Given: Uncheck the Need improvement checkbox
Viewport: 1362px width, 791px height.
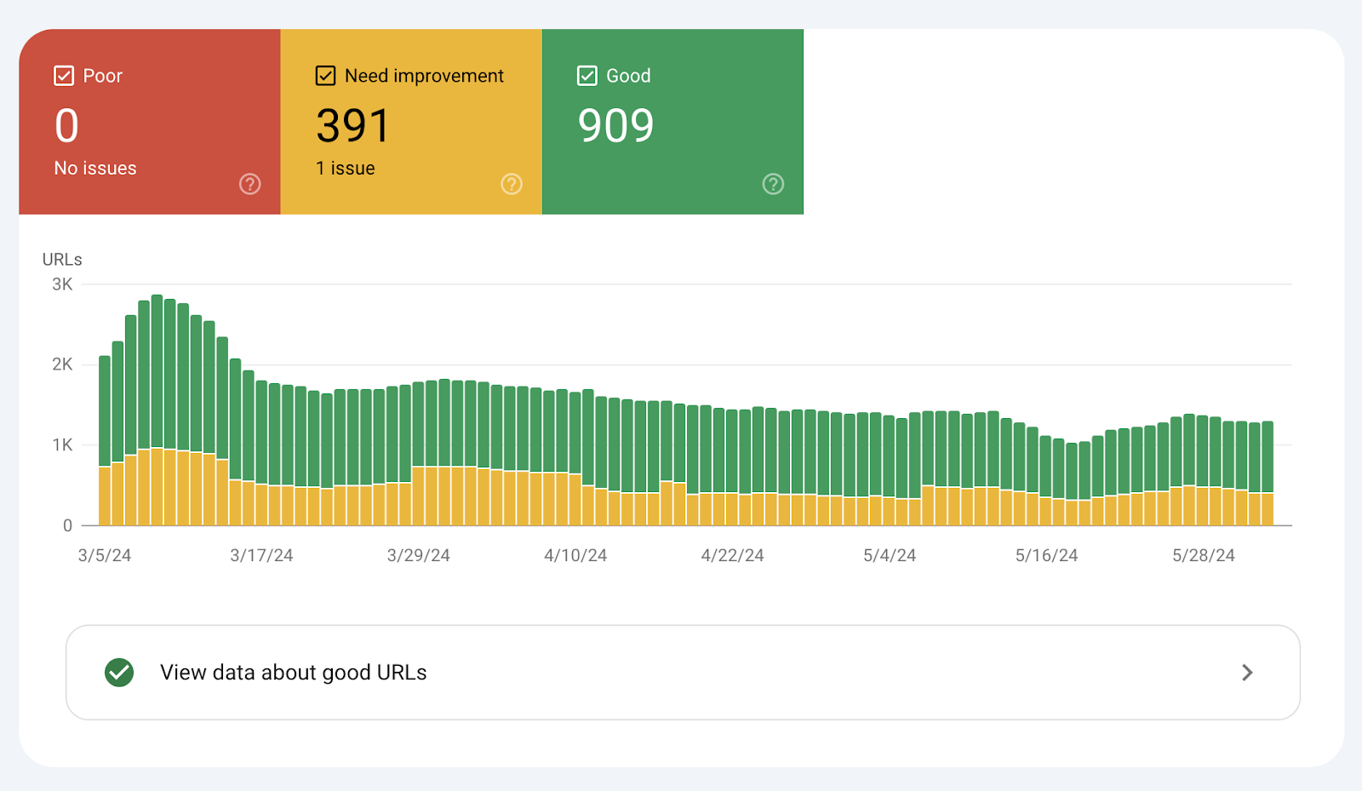Looking at the screenshot, I should coord(325,76).
